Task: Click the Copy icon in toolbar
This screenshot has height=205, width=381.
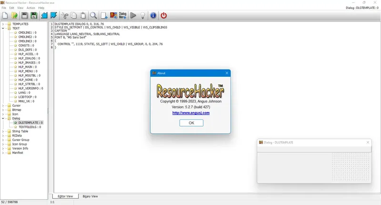Action: point(74,16)
